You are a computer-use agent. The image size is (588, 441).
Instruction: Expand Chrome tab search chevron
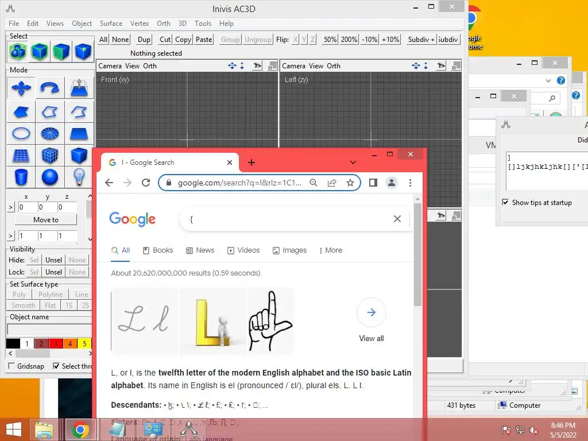(353, 163)
